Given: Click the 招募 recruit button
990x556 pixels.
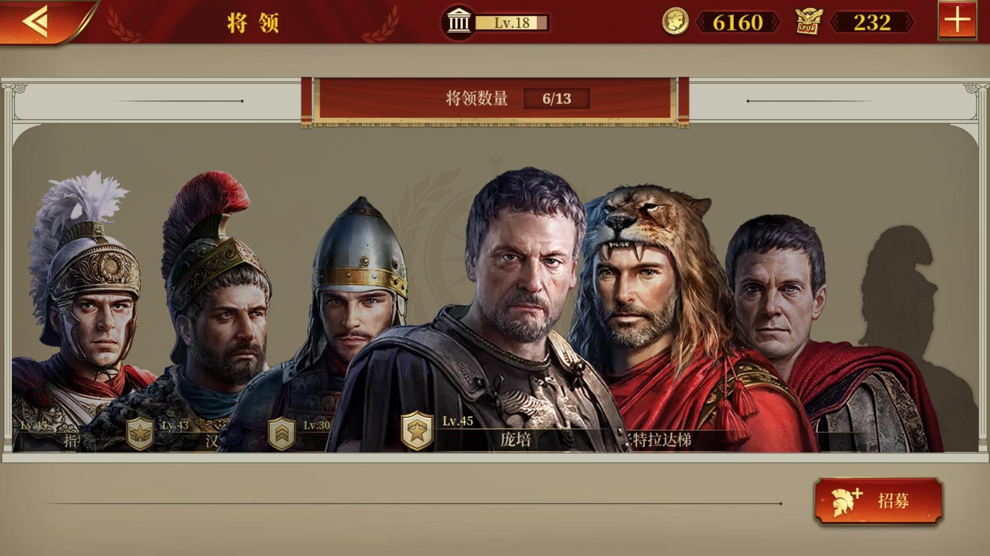Looking at the screenshot, I should point(878,500).
